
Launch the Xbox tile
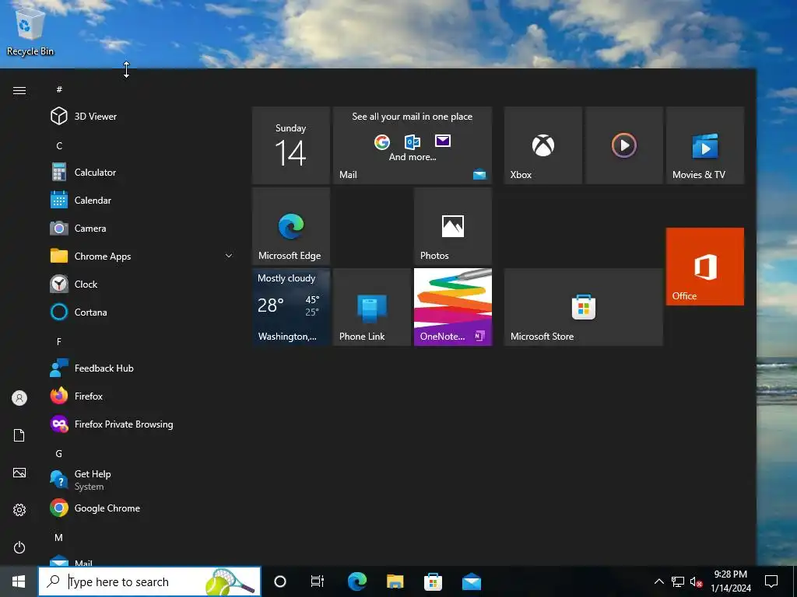click(542, 145)
